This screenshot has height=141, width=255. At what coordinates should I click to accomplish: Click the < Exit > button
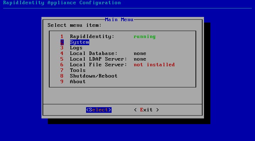tap(146, 110)
